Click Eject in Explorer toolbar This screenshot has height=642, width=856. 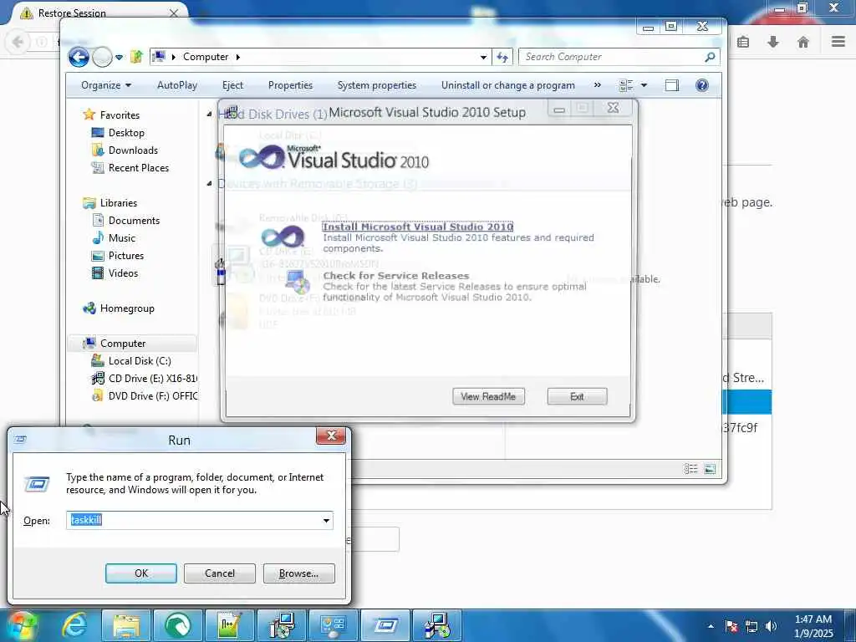click(232, 85)
